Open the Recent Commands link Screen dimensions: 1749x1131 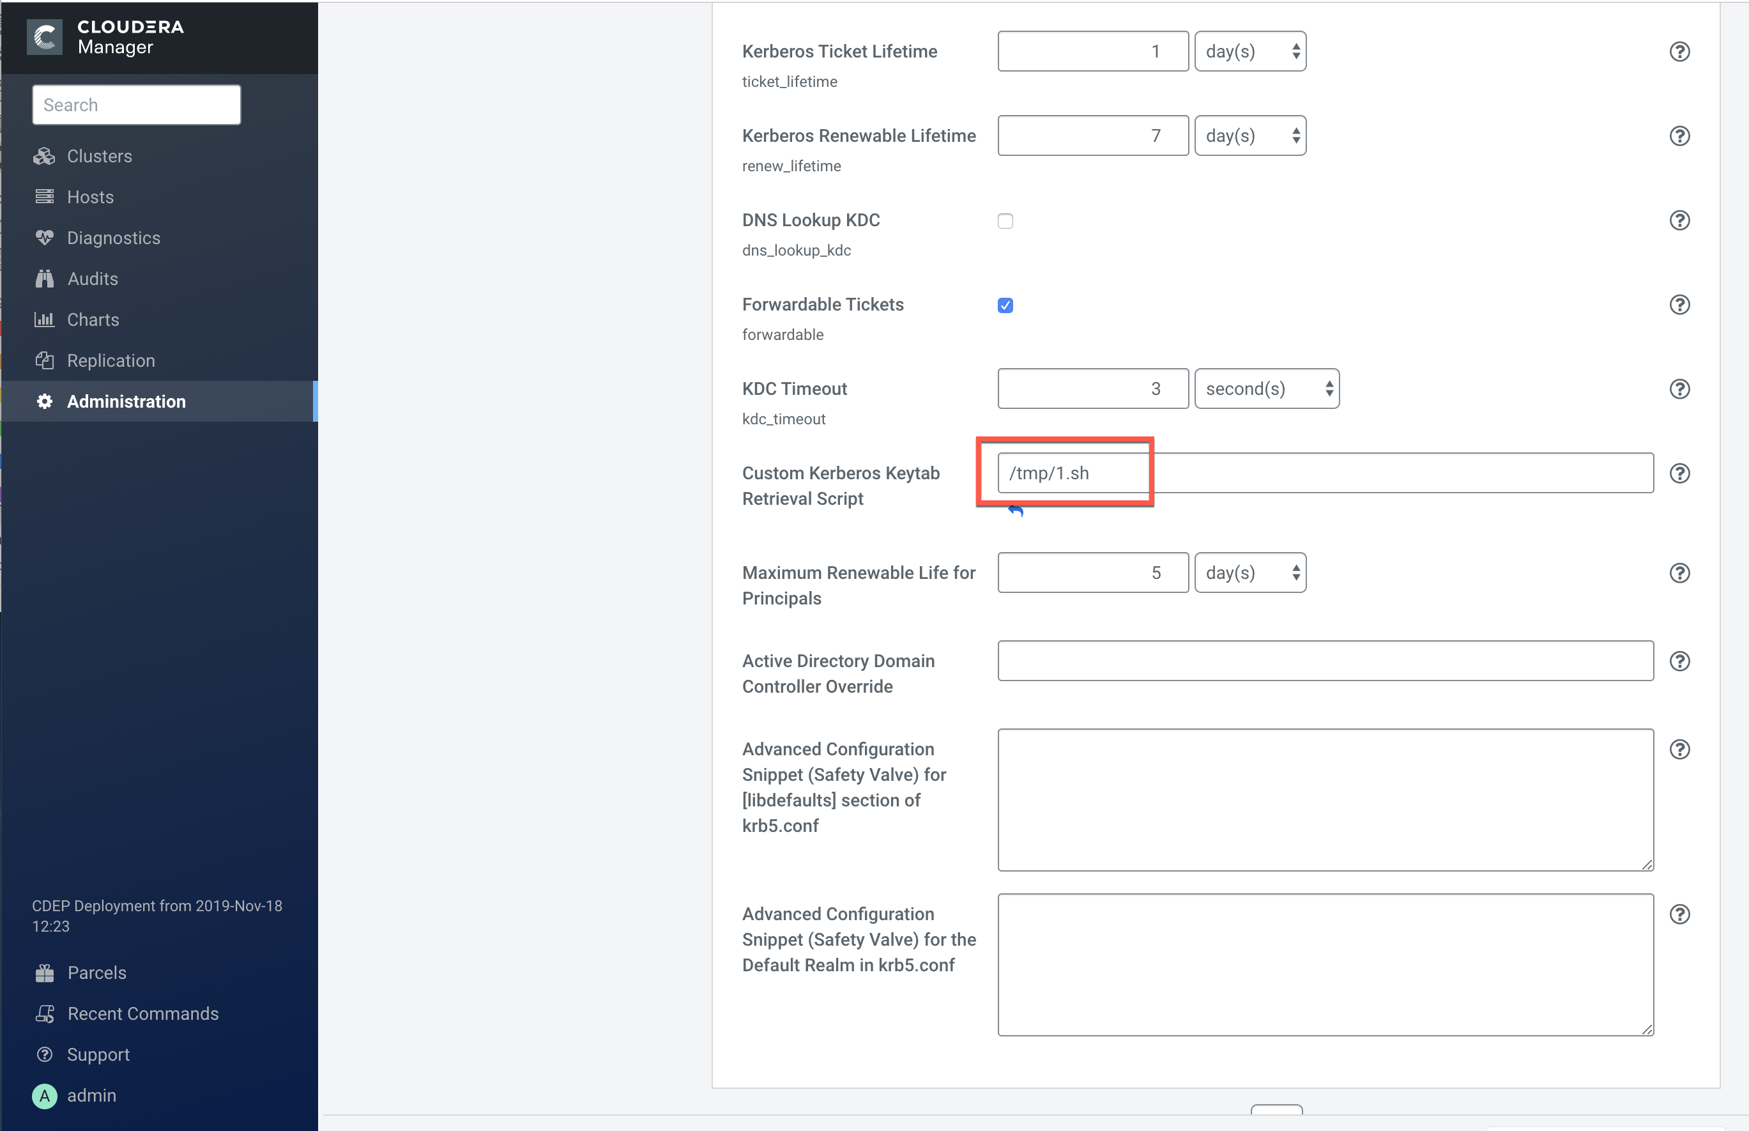(142, 1013)
